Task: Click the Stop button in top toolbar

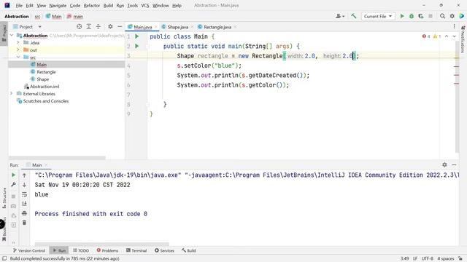Action: pos(431,16)
